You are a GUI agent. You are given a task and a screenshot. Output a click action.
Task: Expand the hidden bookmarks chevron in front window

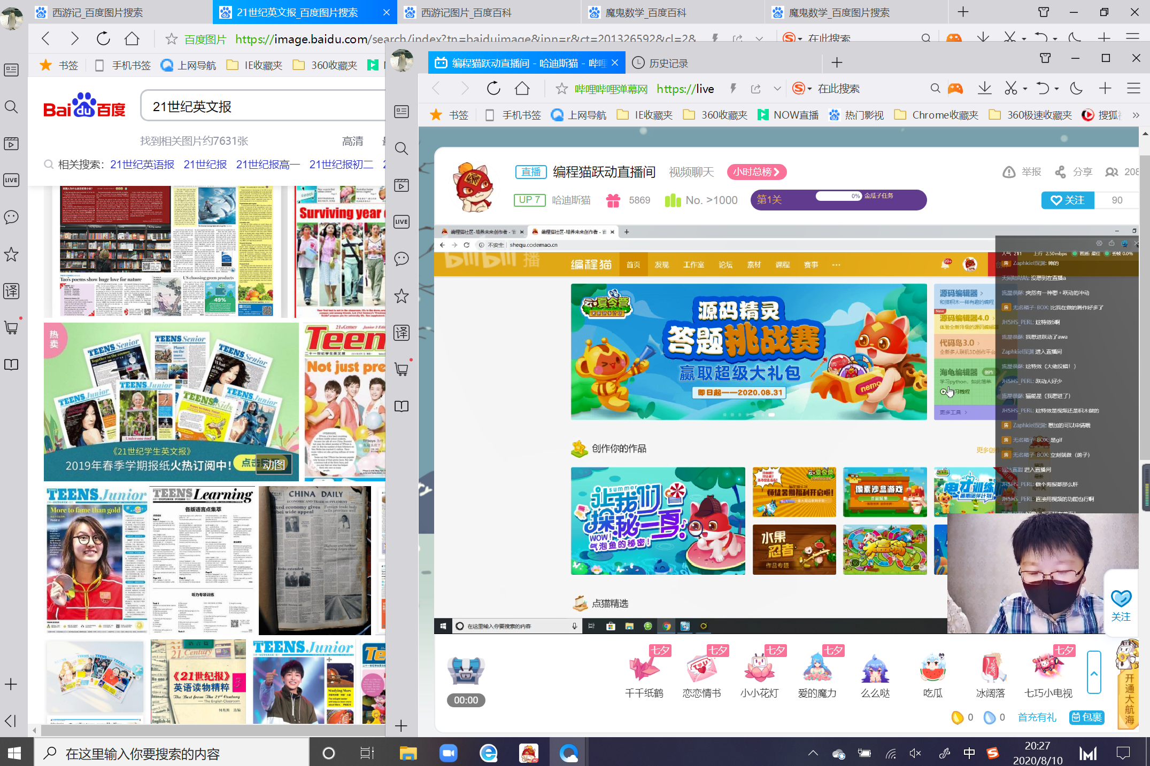tap(1136, 115)
